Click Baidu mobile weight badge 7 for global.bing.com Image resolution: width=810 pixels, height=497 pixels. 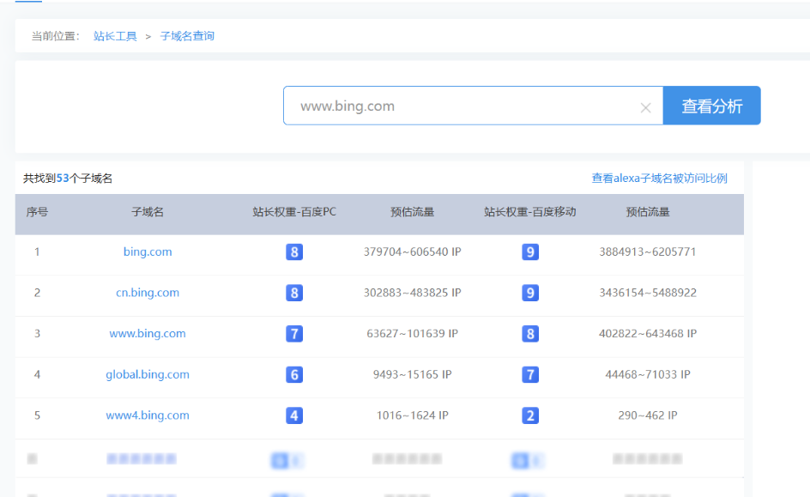tap(530, 374)
